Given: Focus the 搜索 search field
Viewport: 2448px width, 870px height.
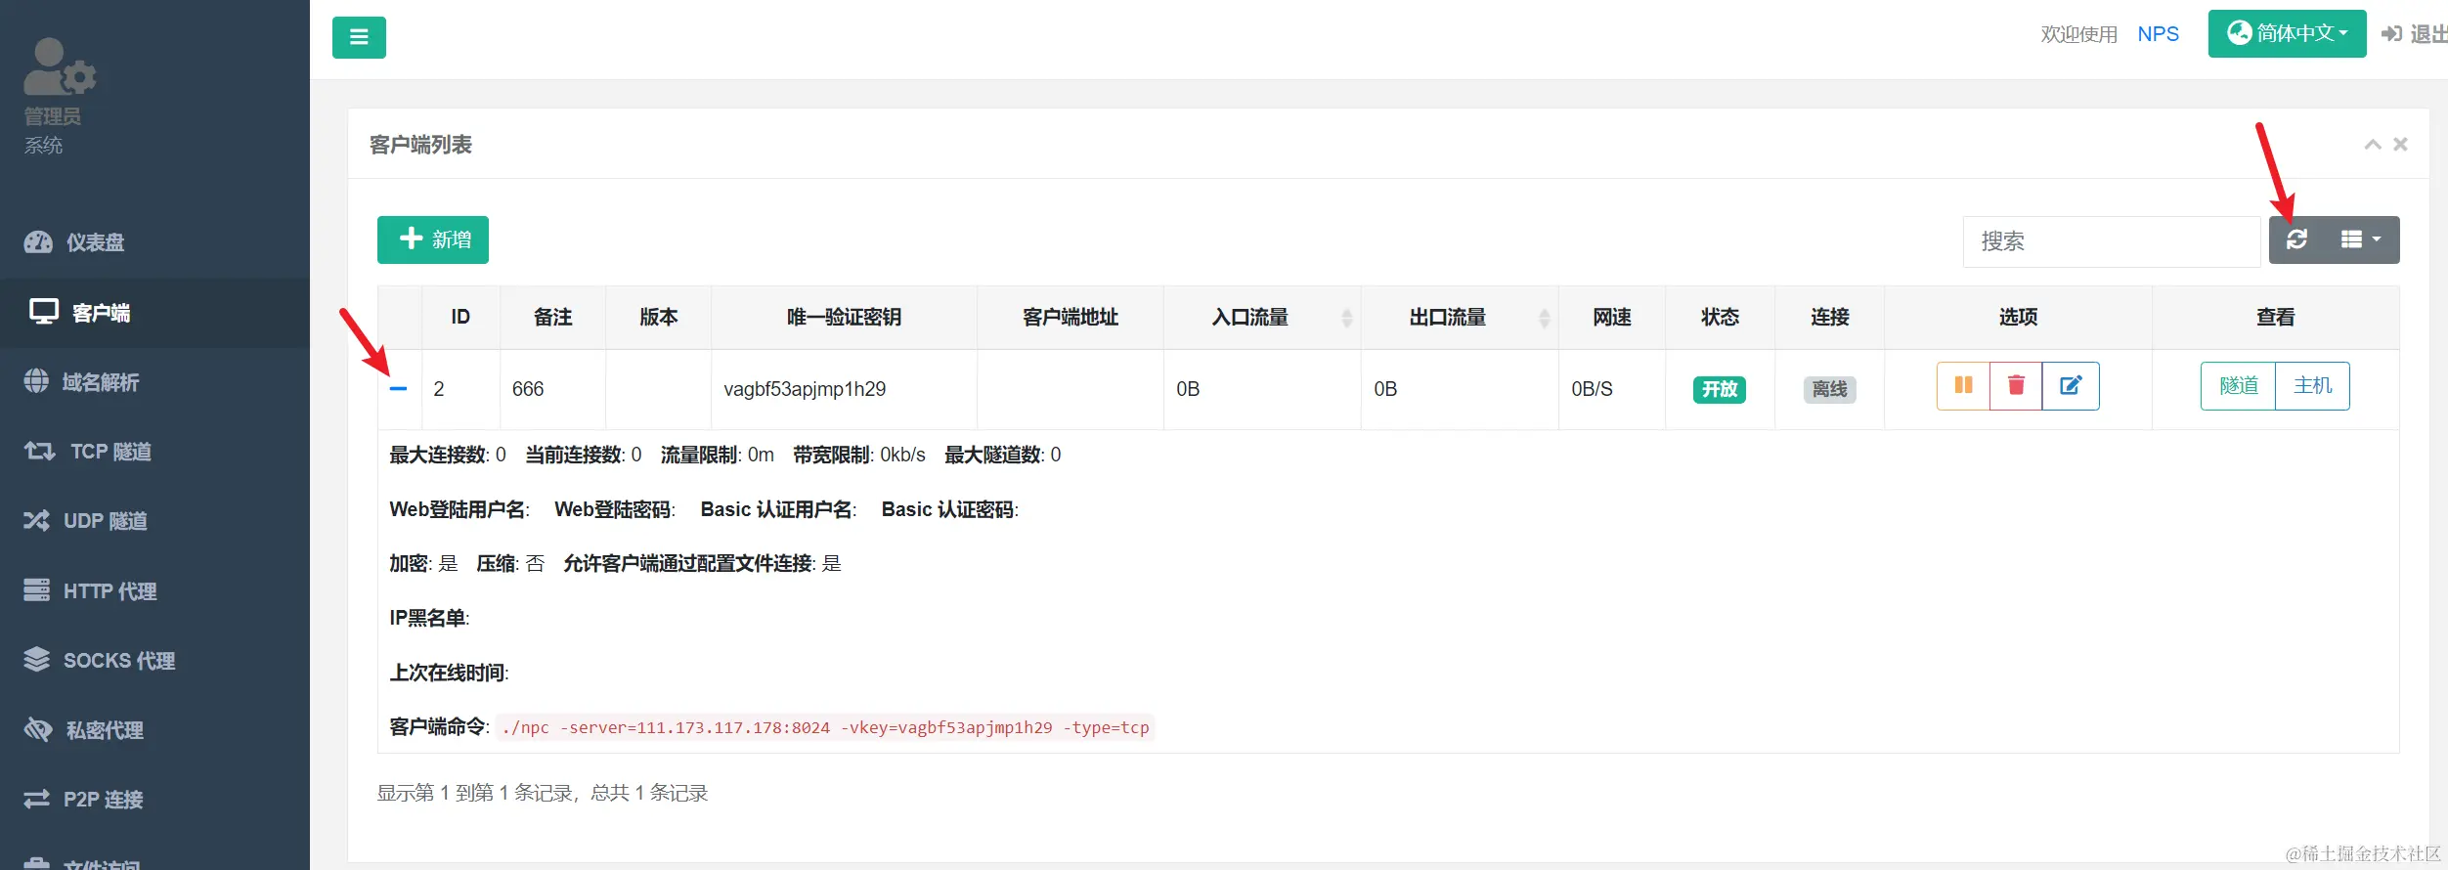Looking at the screenshot, I should 2112,241.
